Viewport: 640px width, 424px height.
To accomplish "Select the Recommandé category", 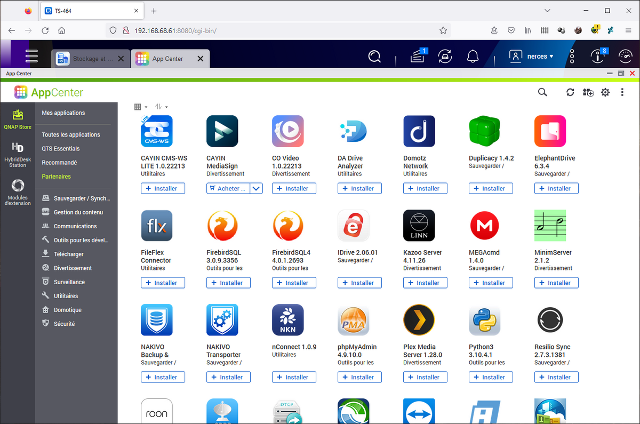I will point(59,163).
